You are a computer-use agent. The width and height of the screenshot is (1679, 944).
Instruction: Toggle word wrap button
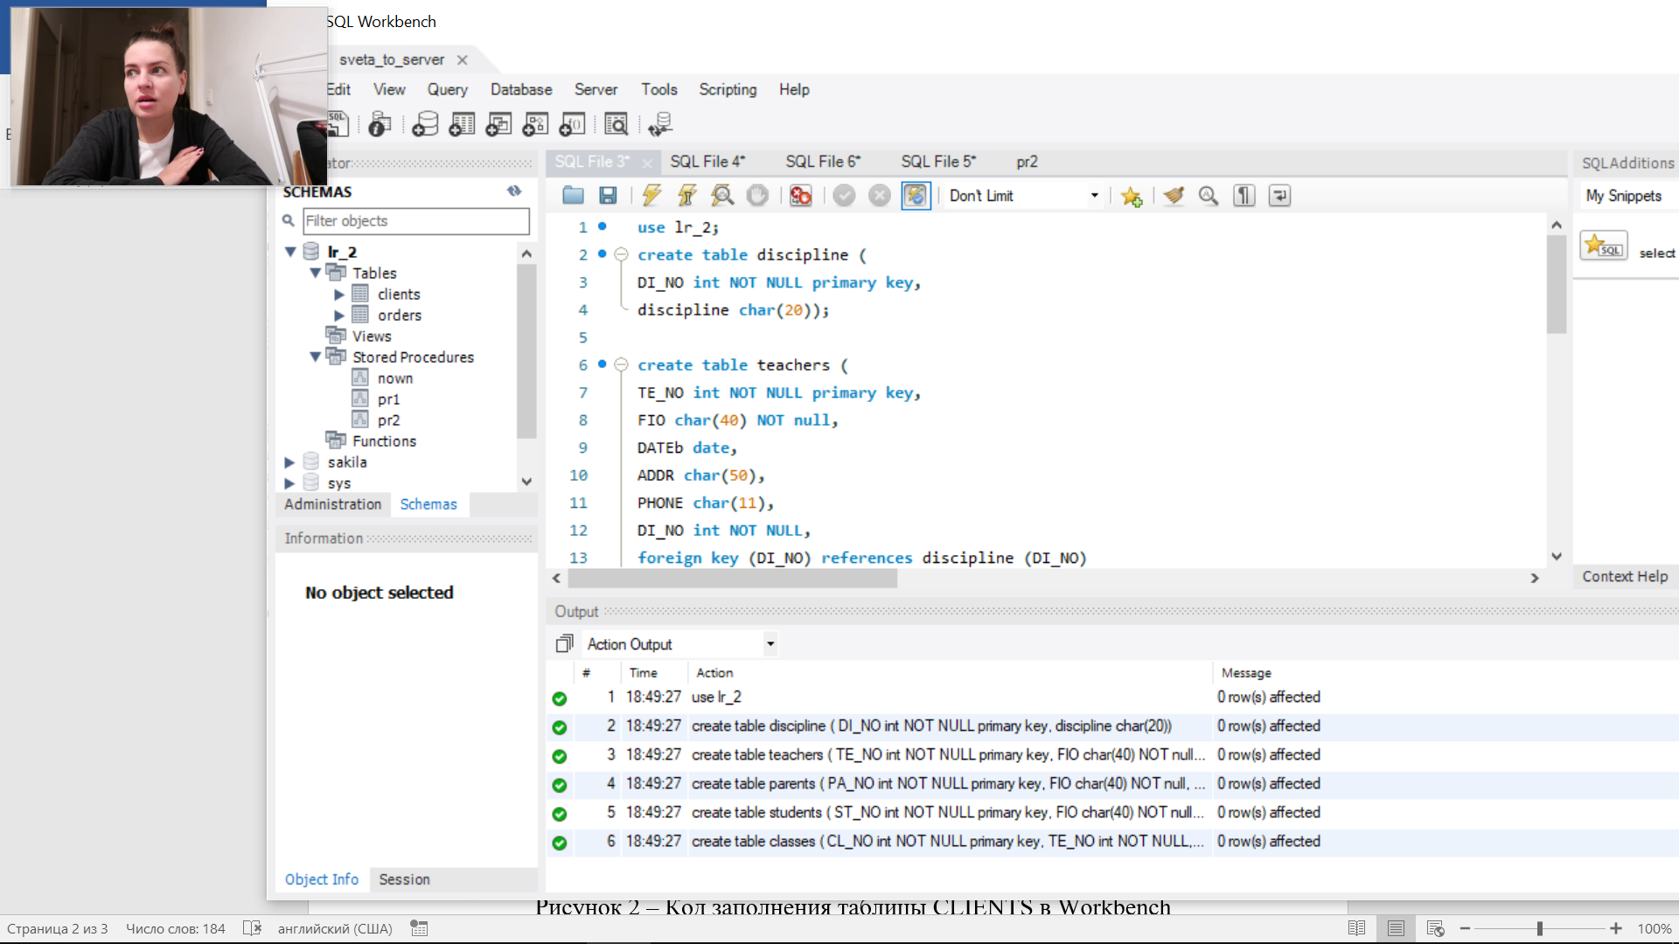(x=1279, y=196)
